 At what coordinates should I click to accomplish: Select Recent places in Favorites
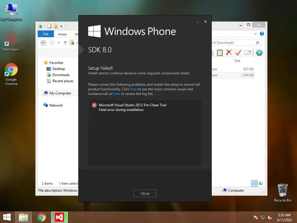pyautogui.click(x=63, y=81)
